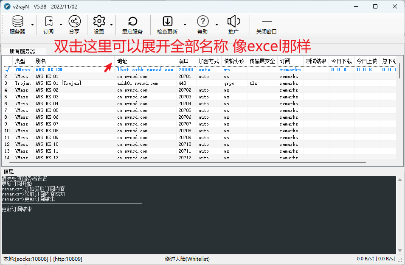Click the v2rayN app icon in title bar
This screenshot has height=265, width=405.
(7, 6)
